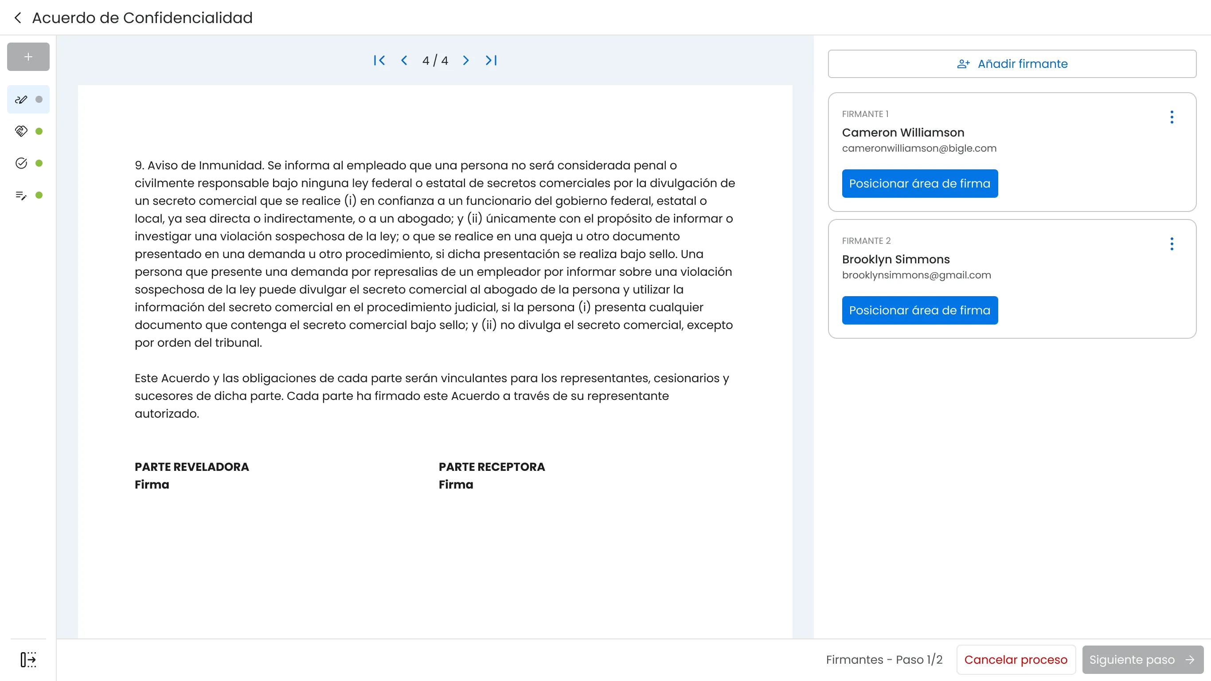Position signature area for Cameron Williamson

point(919,184)
